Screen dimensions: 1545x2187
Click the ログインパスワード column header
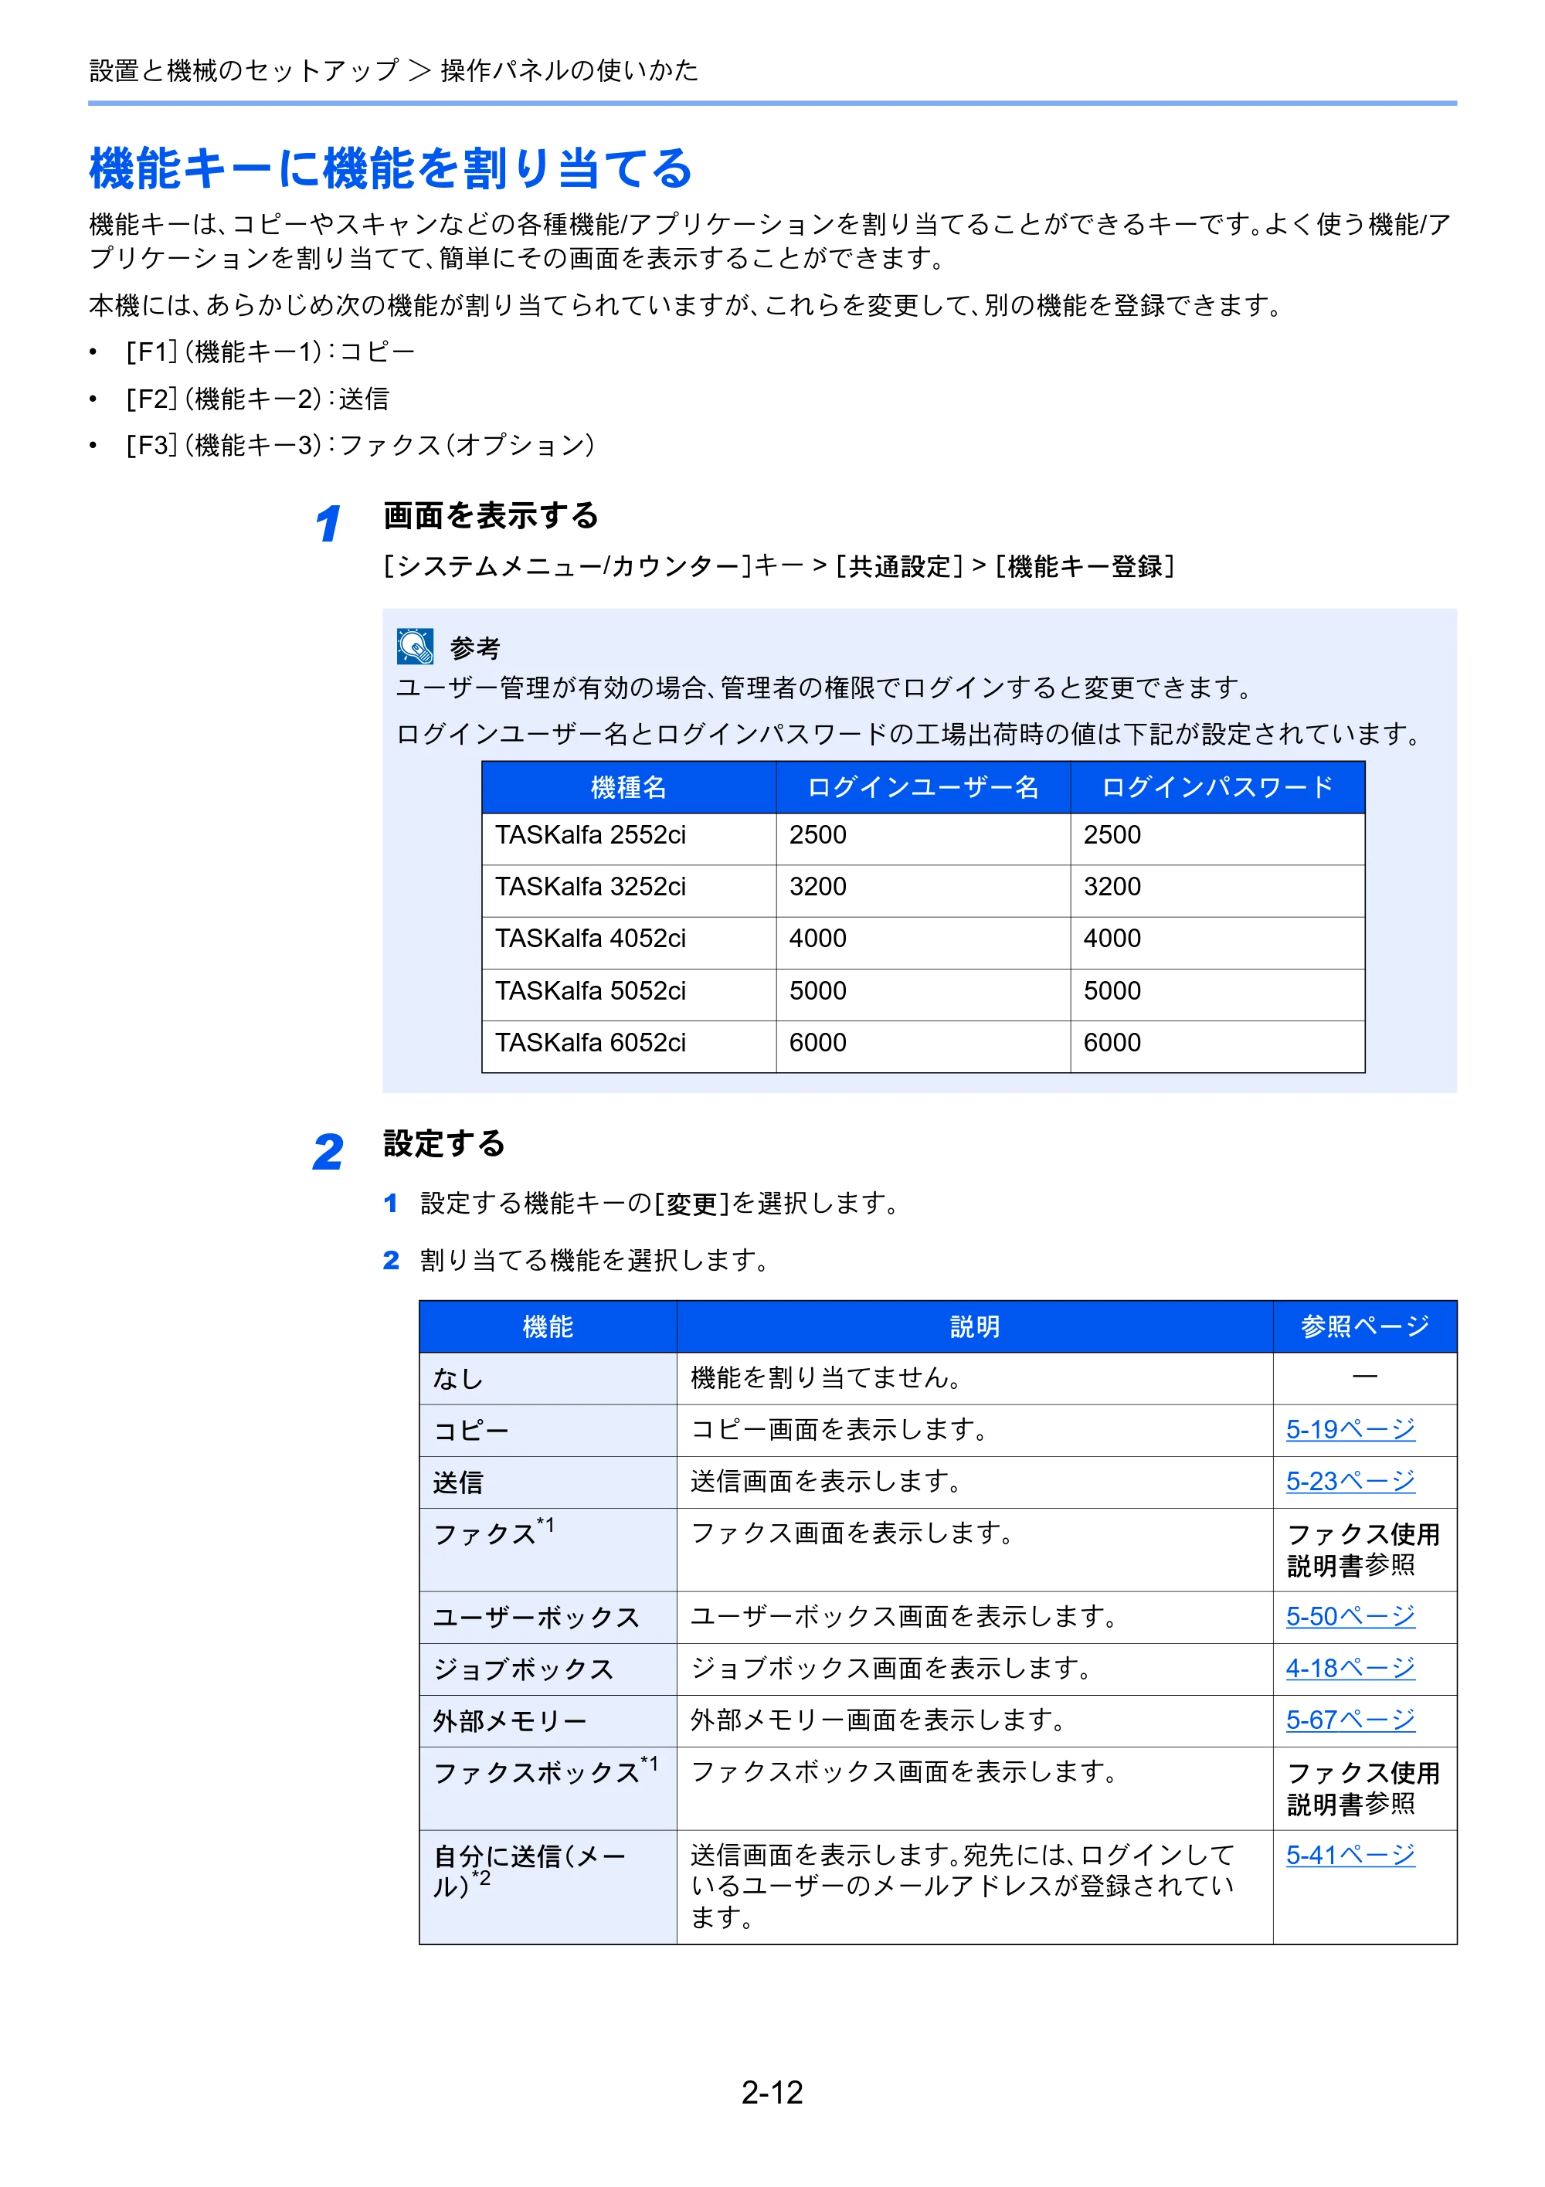[x=1217, y=786]
